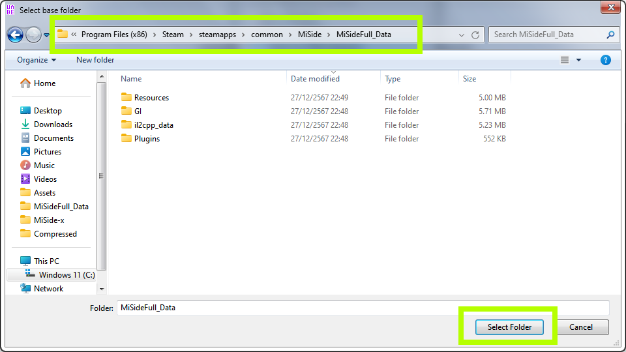This screenshot has height=352, width=626.
Task: Click the search magnifier icon
Action: point(610,35)
